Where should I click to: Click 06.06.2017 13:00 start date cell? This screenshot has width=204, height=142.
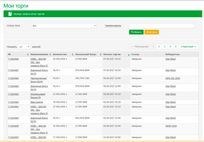coord(112,78)
